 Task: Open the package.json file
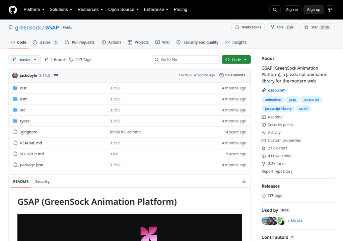pyautogui.click(x=31, y=165)
